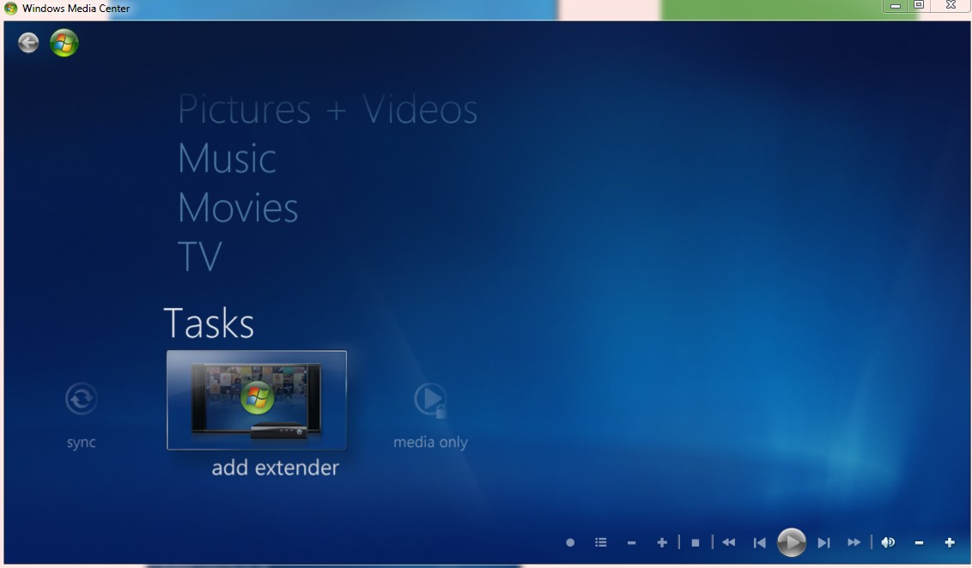Minimize the Windows Media Center window
The width and height of the screenshot is (972, 568).
click(895, 5)
